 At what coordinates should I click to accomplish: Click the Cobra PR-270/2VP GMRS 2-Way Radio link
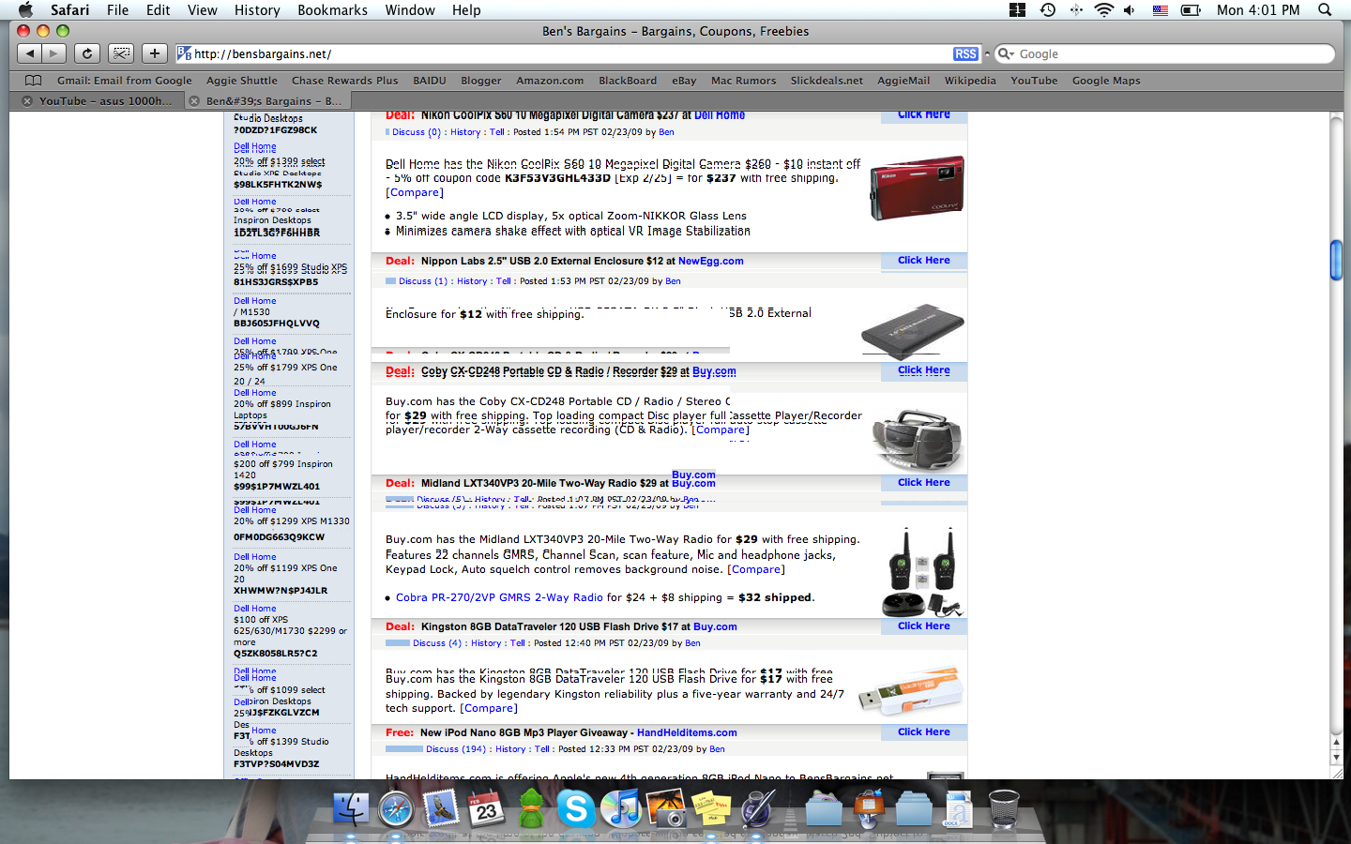pos(499,597)
